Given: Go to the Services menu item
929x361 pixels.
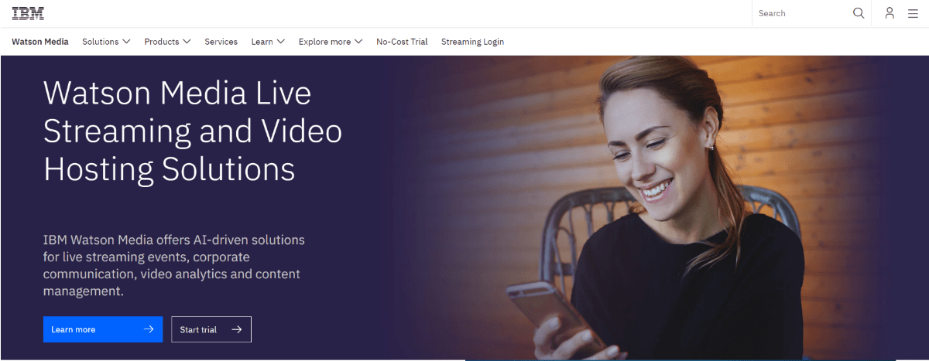Looking at the screenshot, I should pos(221,42).
